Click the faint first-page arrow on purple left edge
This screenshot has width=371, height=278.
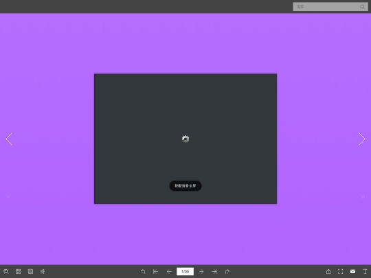9,197
